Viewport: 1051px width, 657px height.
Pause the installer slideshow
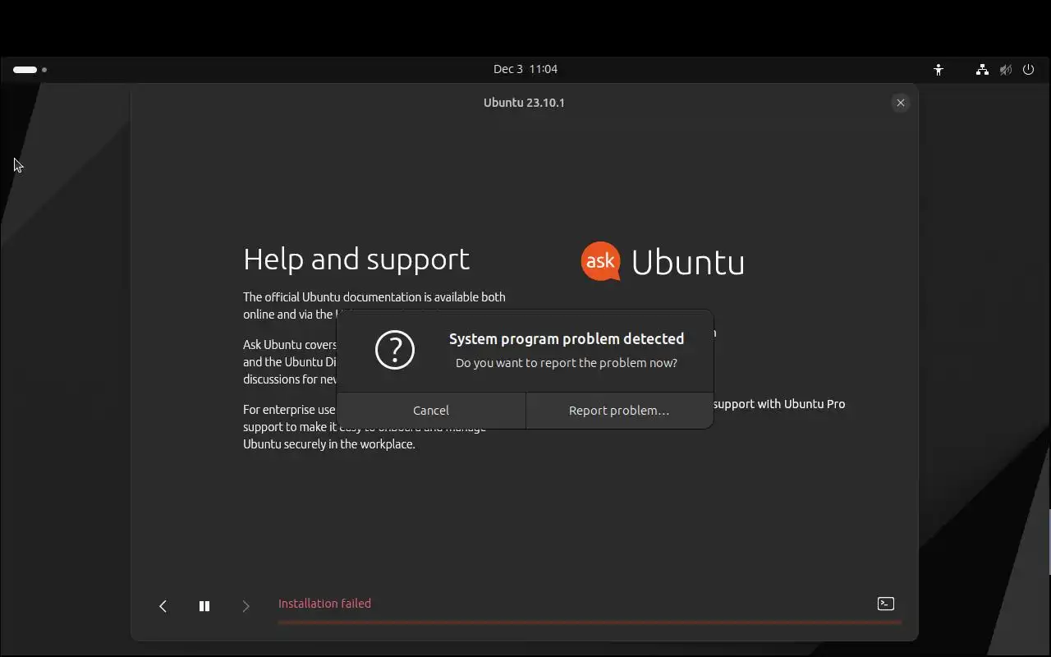[204, 606]
